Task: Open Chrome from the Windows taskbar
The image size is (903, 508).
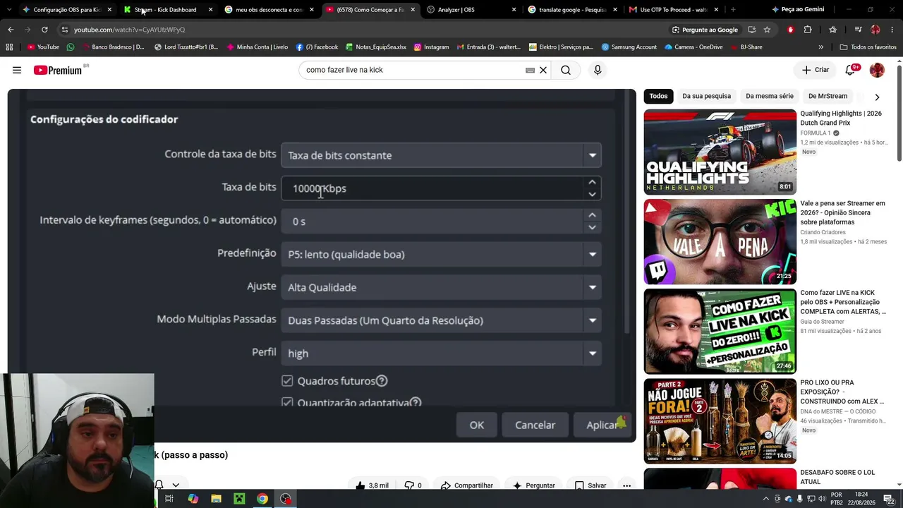Action: 262,499
